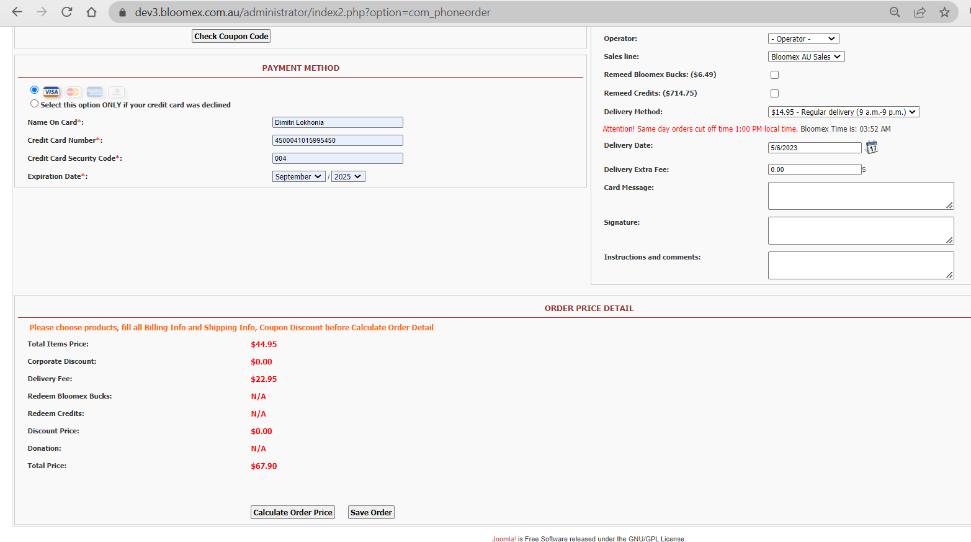Focus the Credit Card Number field

tap(338, 140)
